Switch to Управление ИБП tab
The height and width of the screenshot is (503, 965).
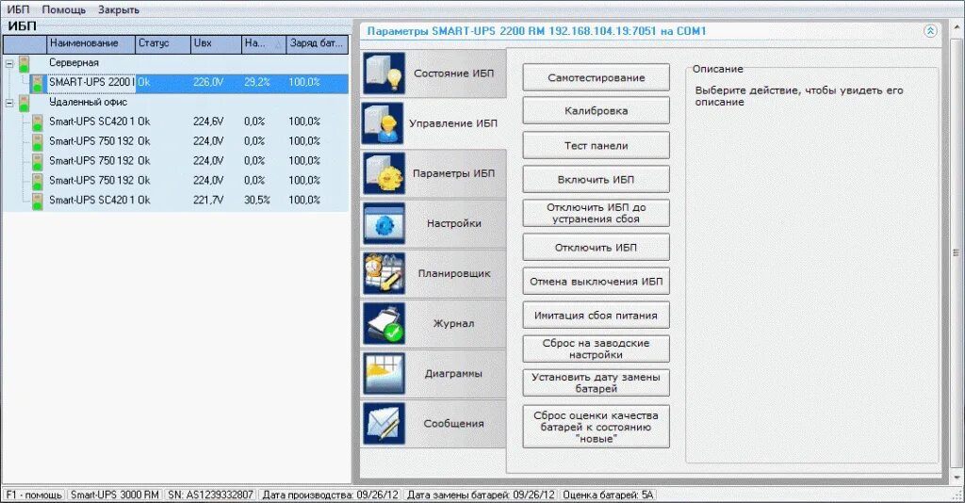[x=433, y=123]
